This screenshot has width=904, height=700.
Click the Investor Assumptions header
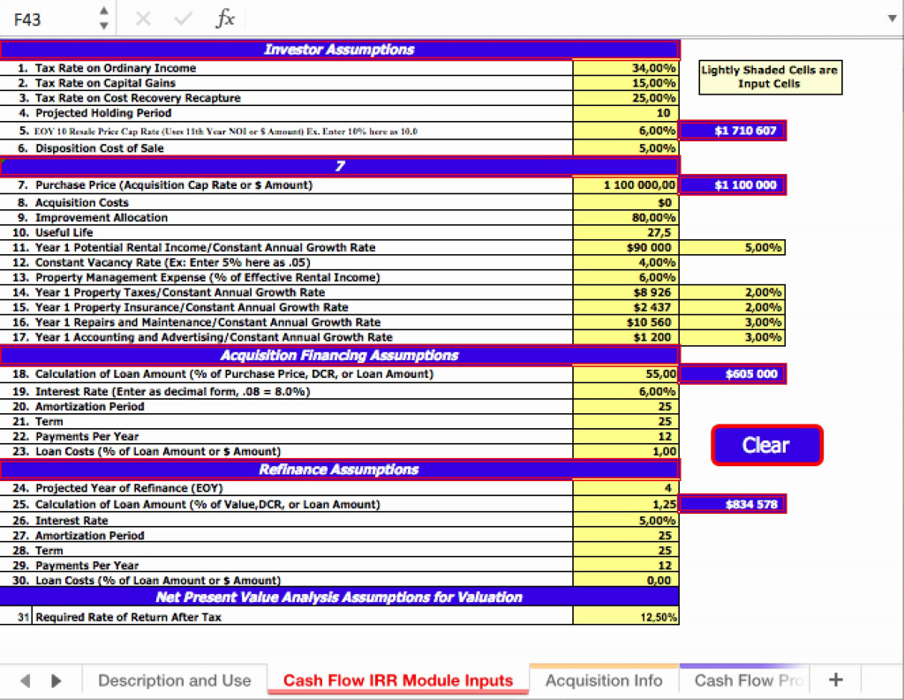point(340,49)
